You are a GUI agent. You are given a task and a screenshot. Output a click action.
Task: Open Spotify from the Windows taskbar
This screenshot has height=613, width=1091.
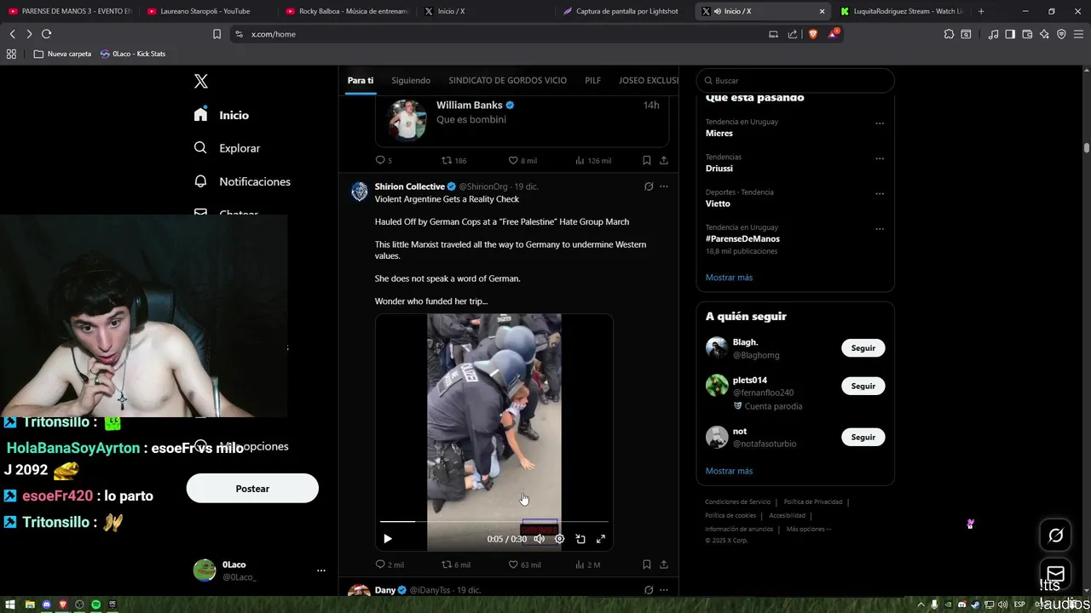95,604
